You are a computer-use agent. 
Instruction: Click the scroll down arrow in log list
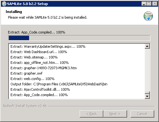[147, 96]
